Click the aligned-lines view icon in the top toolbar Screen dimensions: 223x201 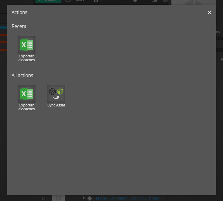point(154,1)
